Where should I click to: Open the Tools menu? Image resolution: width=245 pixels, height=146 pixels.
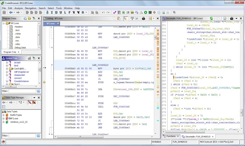(x=59, y=8)
